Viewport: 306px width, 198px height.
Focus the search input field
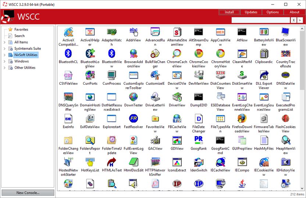[x=261, y=20]
